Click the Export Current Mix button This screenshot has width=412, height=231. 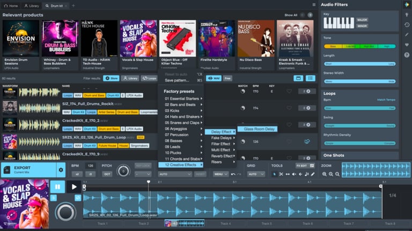click(x=28, y=170)
